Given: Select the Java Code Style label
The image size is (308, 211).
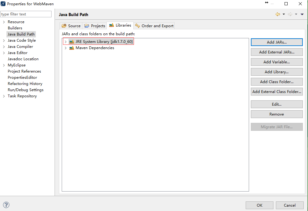Looking at the screenshot, I should (x=22, y=40).
